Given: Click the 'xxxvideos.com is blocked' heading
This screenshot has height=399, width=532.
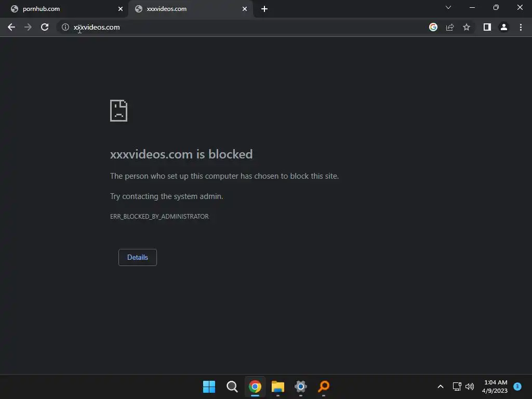Looking at the screenshot, I should pos(181,154).
